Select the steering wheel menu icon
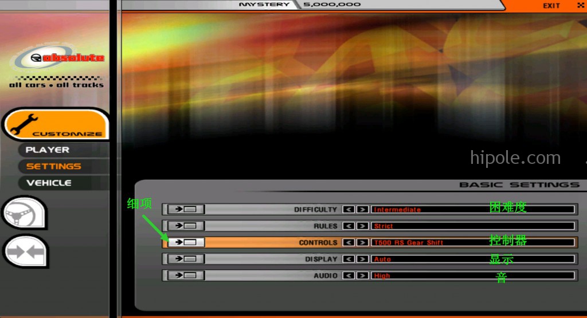Screen dimensions: 587x318 pos(25,213)
